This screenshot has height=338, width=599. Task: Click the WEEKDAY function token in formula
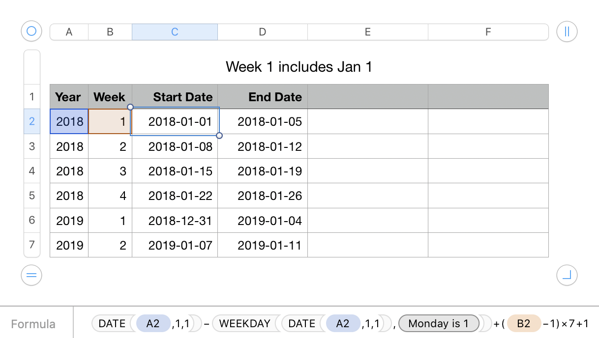tap(244, 323)
